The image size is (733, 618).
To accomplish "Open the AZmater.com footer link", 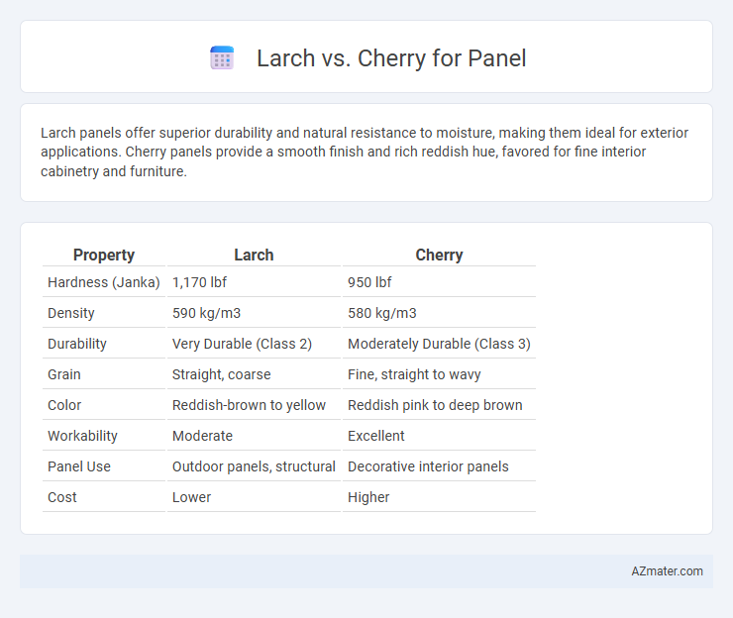I will (667, 571).
